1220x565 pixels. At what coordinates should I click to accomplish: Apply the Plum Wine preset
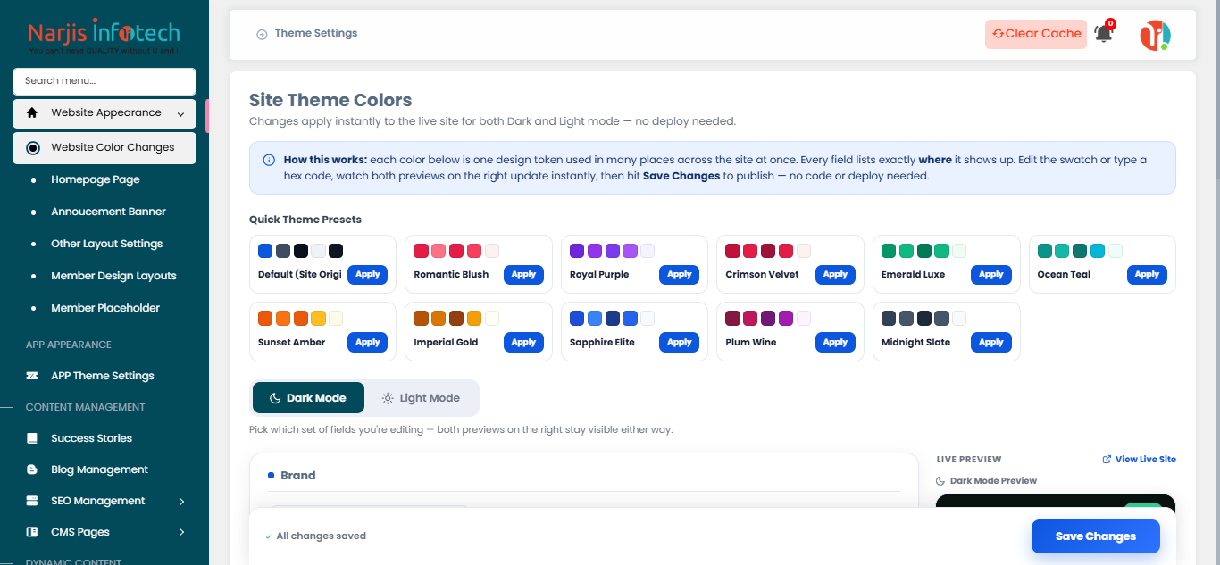[x=835, y=343]
